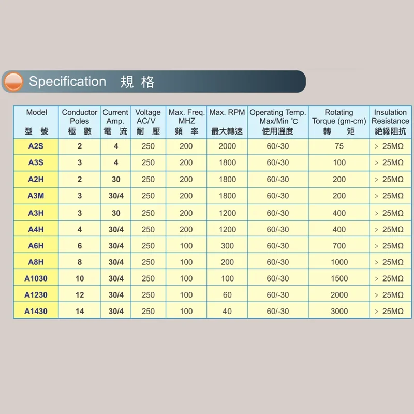Select the A3S model cell
Viewport: 414px width, 414px height.
(x=36, y=162)
